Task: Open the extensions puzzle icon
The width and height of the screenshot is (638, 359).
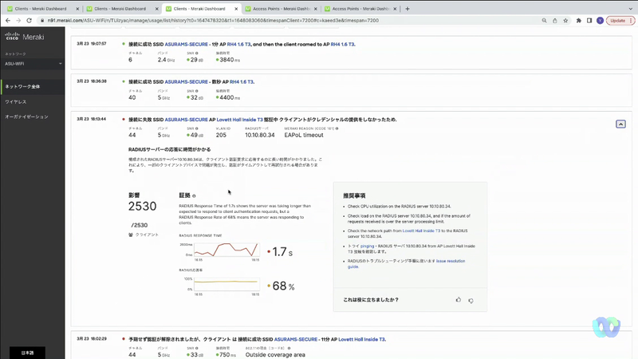Action: (579, 21)
